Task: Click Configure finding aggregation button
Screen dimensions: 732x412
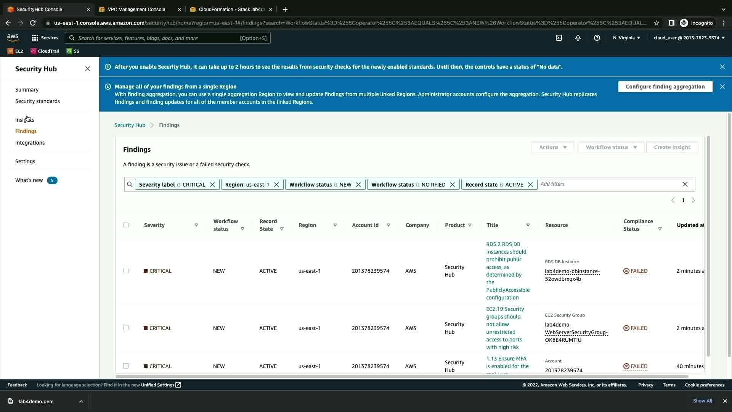Action: (665, 87)
